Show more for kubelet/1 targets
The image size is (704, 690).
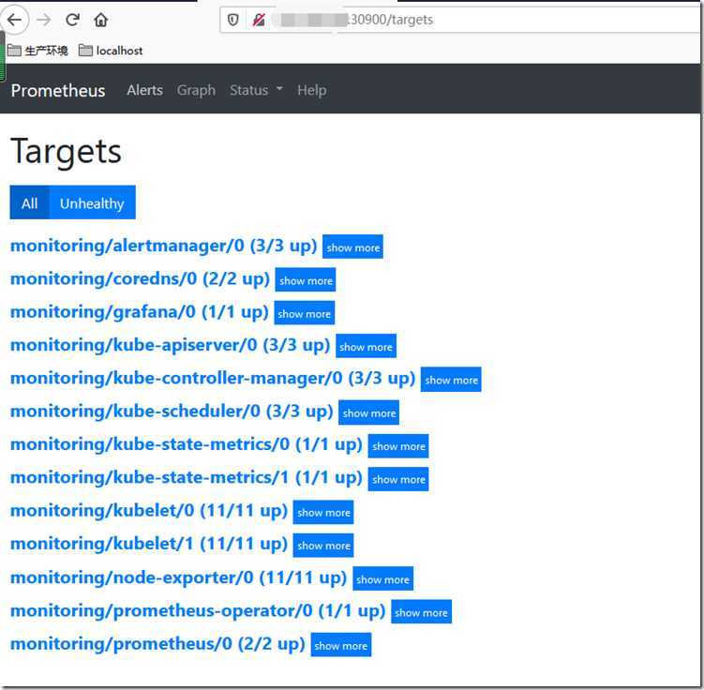pyautogui.click(x=323, y=546)
